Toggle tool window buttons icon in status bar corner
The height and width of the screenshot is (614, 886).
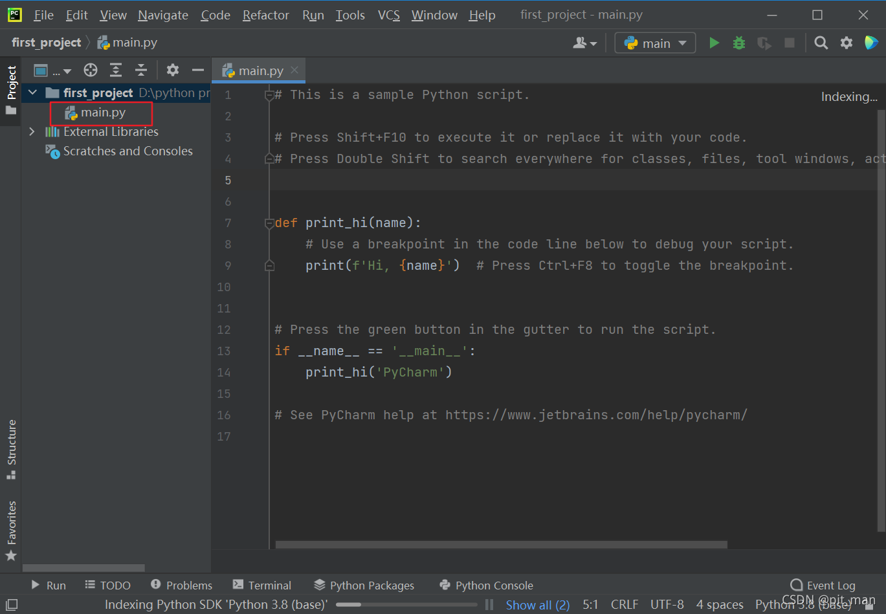(x=12, y=604)
